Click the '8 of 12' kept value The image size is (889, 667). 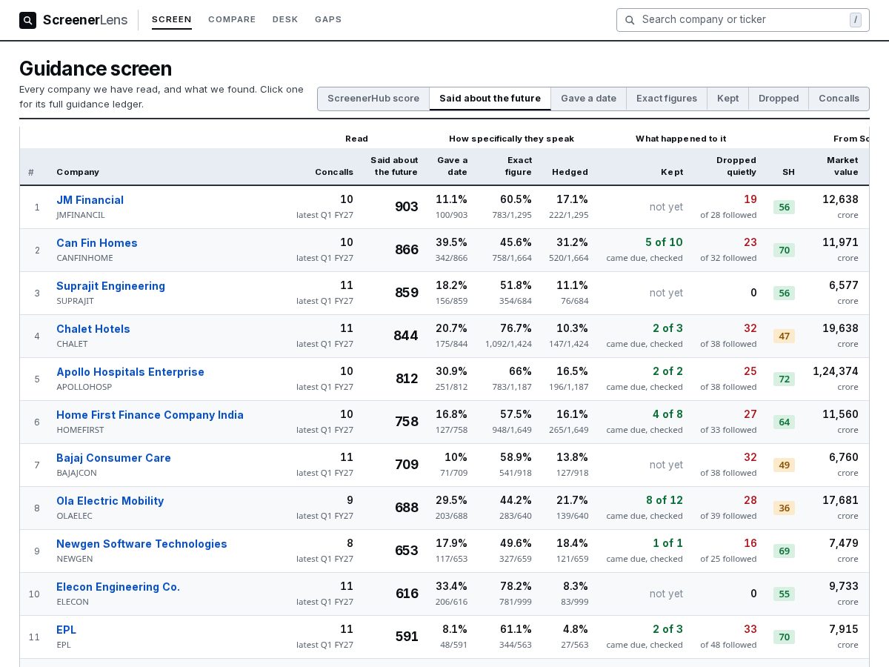[x=664, y=500]
